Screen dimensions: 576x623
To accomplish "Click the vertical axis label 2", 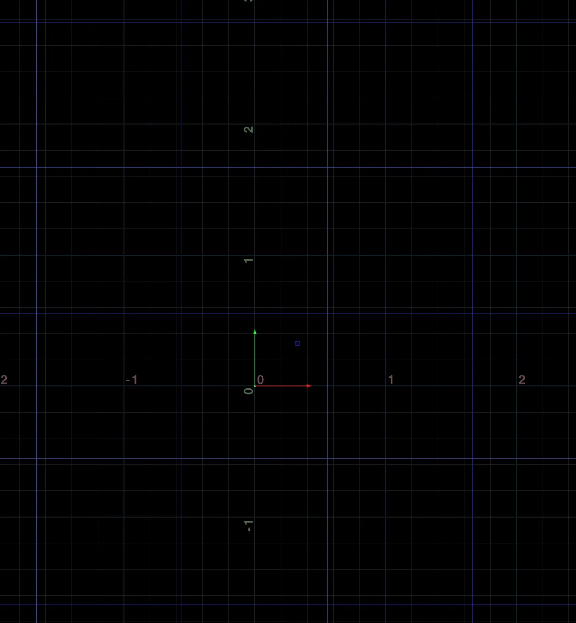I will pyautogui.click(x=248, y=130).
